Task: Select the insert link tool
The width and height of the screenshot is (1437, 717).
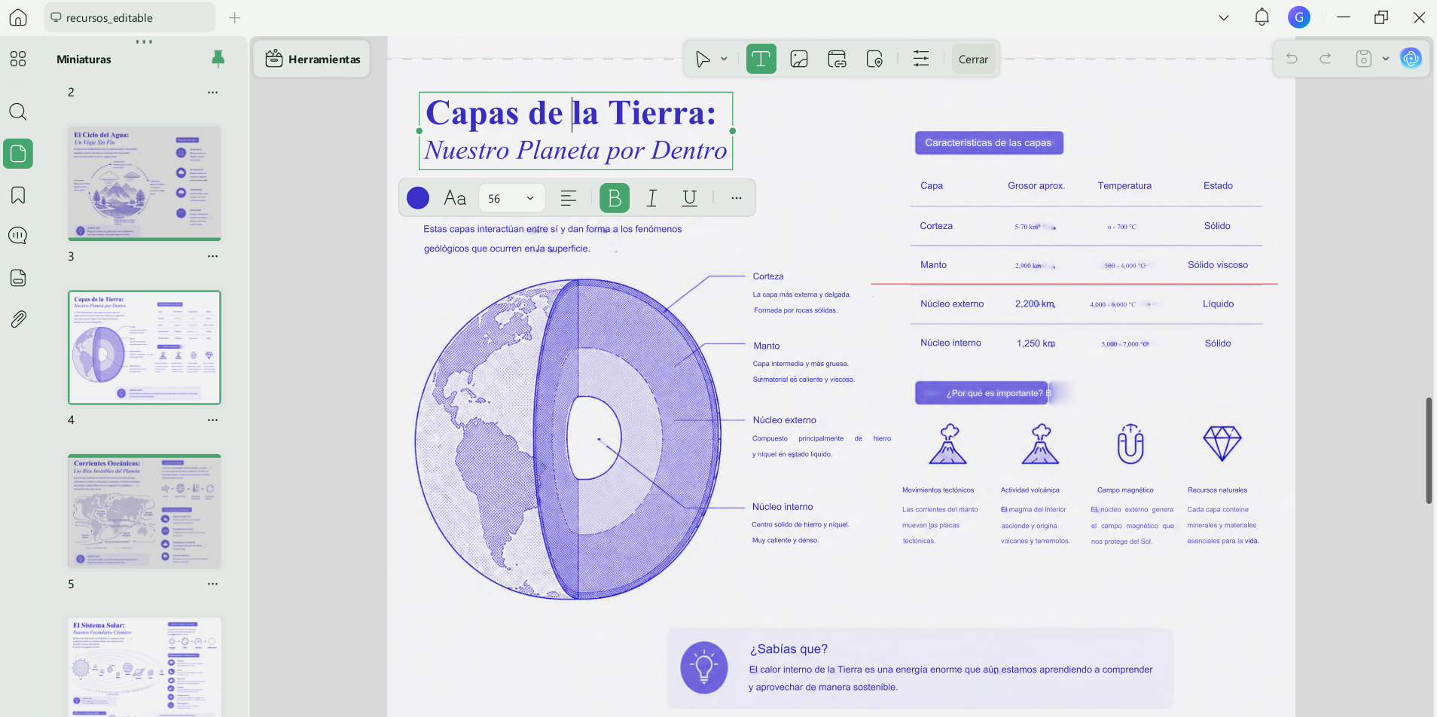Action: (837, 59)
